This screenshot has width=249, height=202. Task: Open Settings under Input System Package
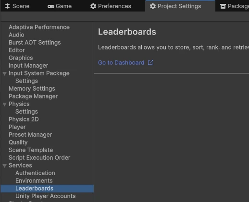[x=26, y=81]
